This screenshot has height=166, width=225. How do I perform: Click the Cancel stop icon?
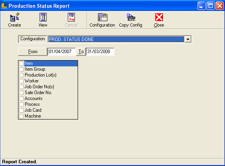71,17
